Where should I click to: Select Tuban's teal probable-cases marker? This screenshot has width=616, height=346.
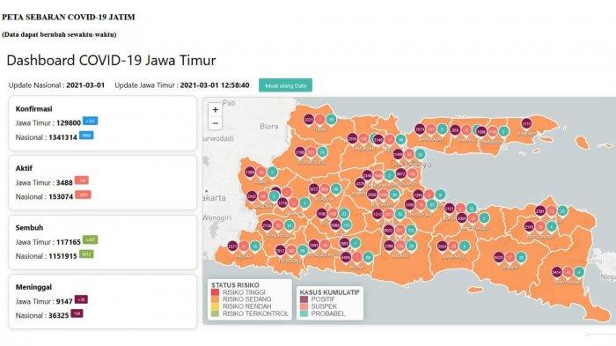331,120
